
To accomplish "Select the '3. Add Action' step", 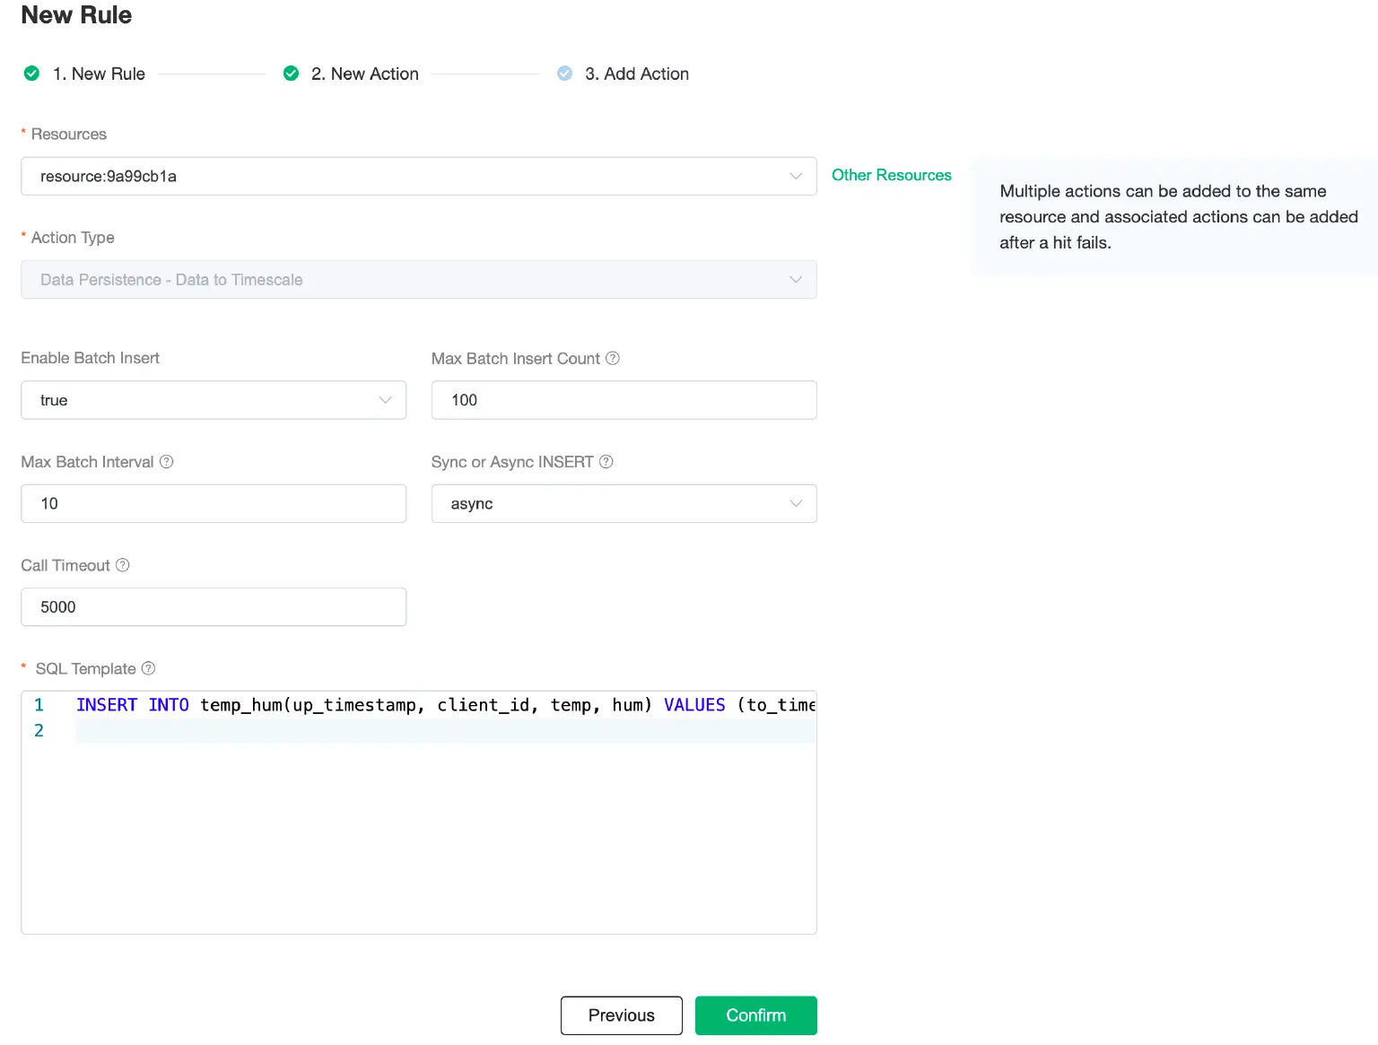I will (x=636, y=74).
